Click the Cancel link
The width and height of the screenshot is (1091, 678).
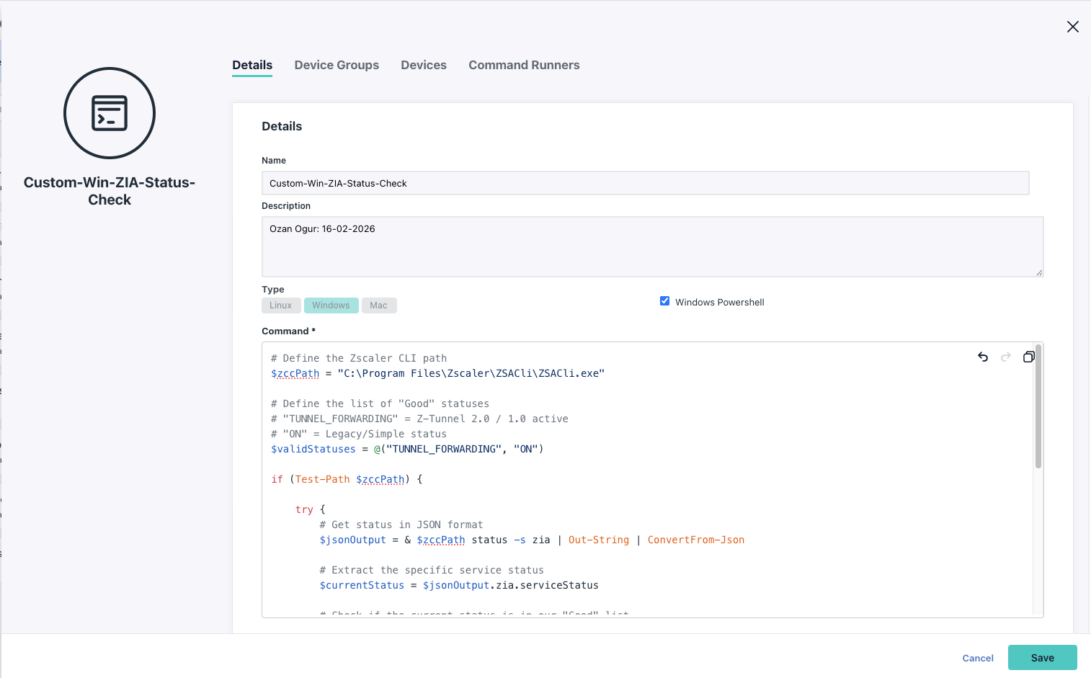point(977,658)
